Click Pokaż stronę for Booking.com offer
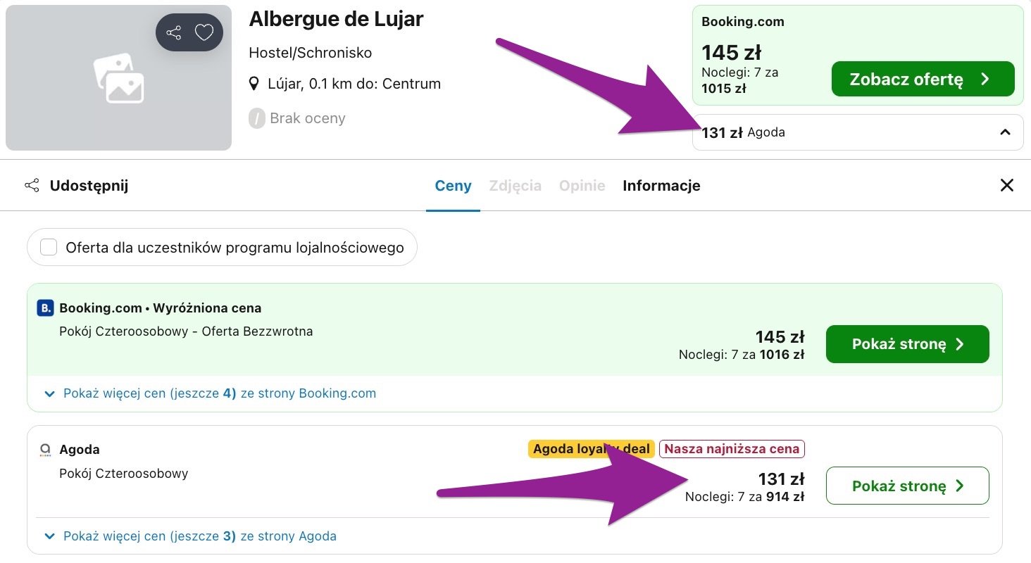The height and width of the screenshot is (563, 1031). pos(907,344)
